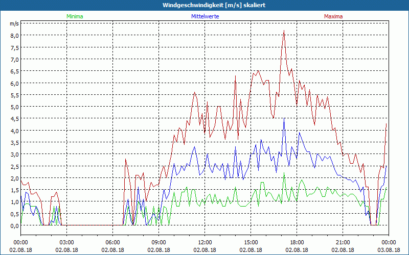Click the 5,0 y-axis value
Viewport: 409px width, 255px height.
pyautogui.click(x=14, y=107)
